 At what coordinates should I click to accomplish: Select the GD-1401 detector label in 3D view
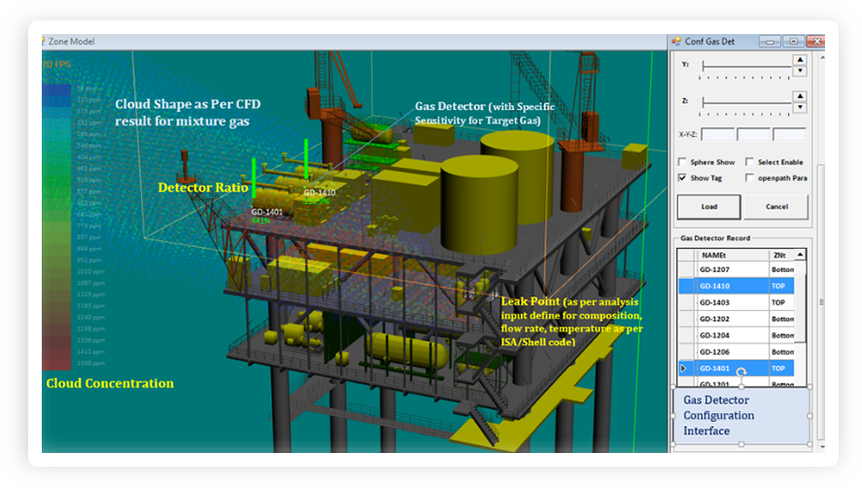click(267, 211)
